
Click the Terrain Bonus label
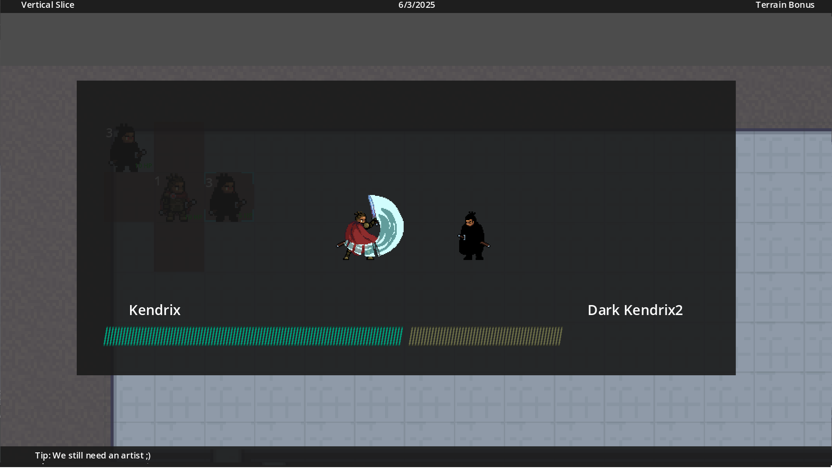pyautogui.click(x=785, y=5)
